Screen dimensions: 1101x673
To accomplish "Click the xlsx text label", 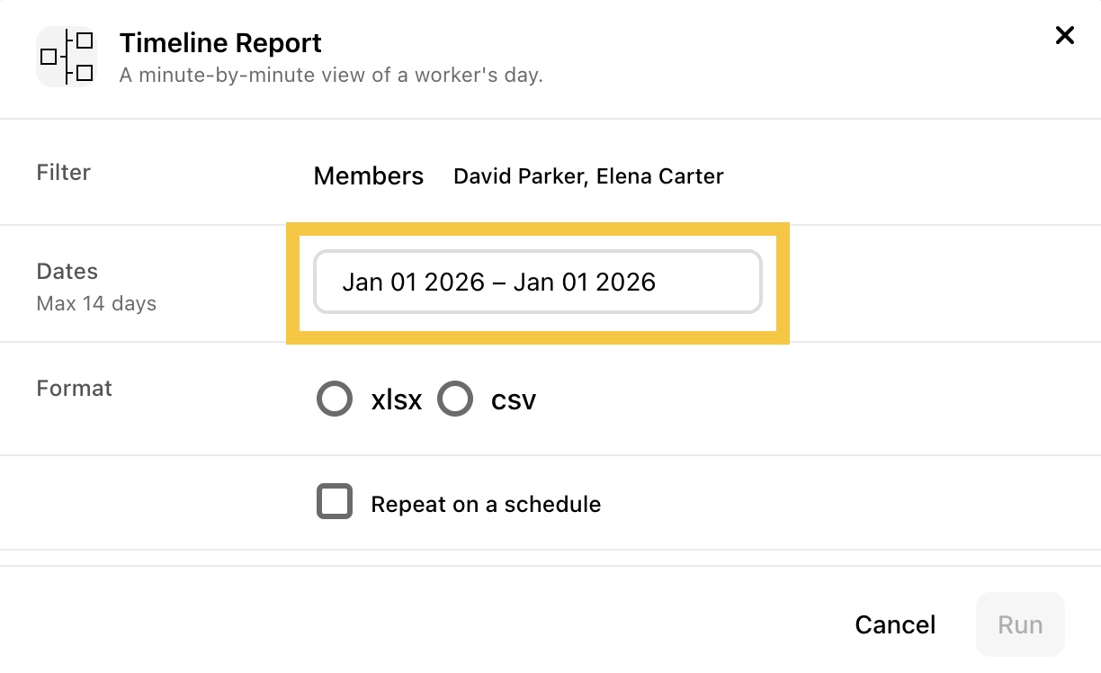I will click(x=397, y=399).
